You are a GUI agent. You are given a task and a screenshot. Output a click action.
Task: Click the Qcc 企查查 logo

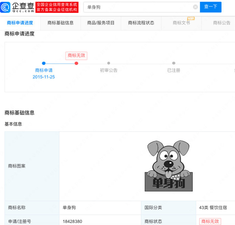click(18, 7)
